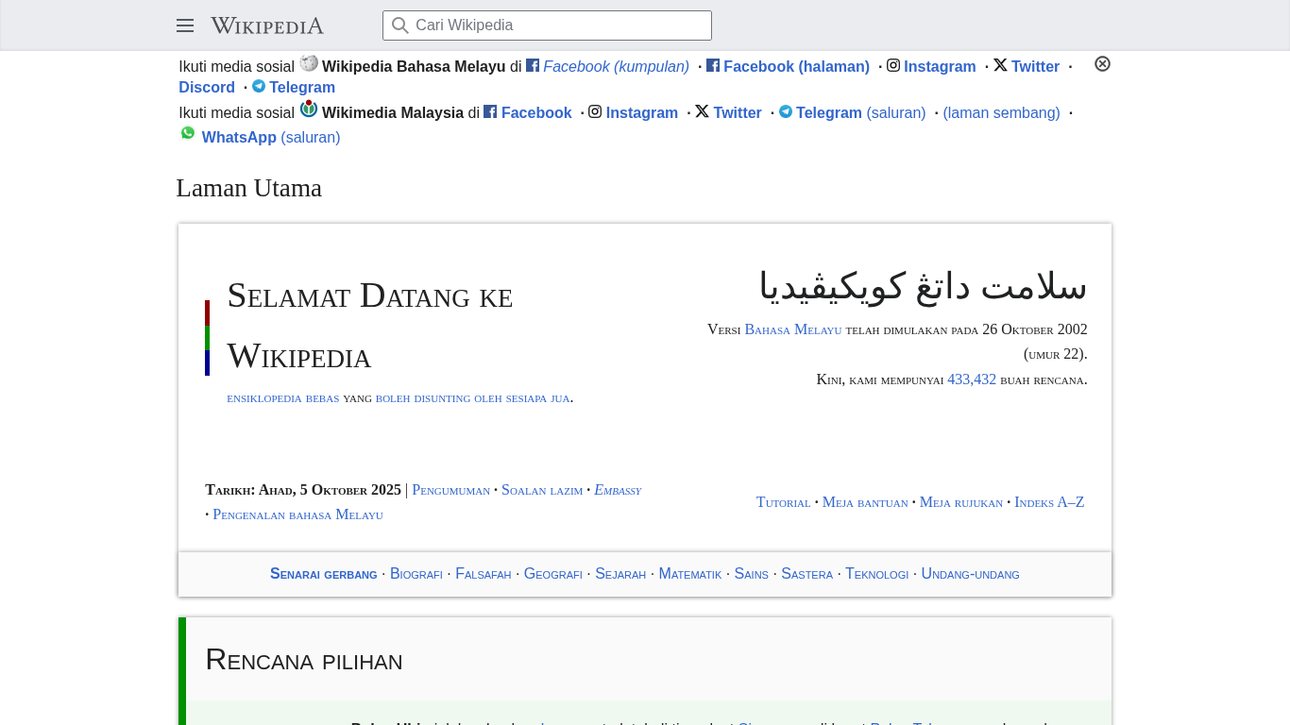Open the hamburger main menu
1290x725 pixels.
pos(185,25)
